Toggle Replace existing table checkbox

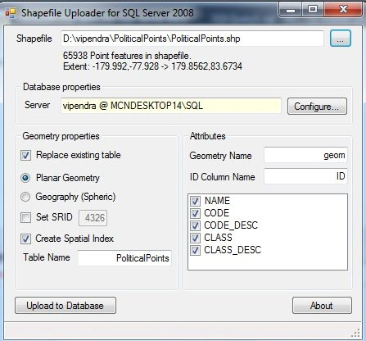click(x=26, y=155)
